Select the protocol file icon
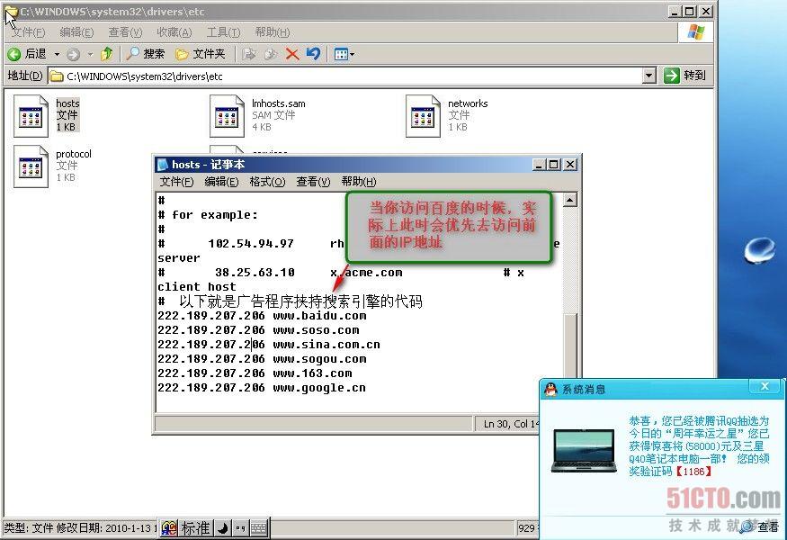 (31, 166)
